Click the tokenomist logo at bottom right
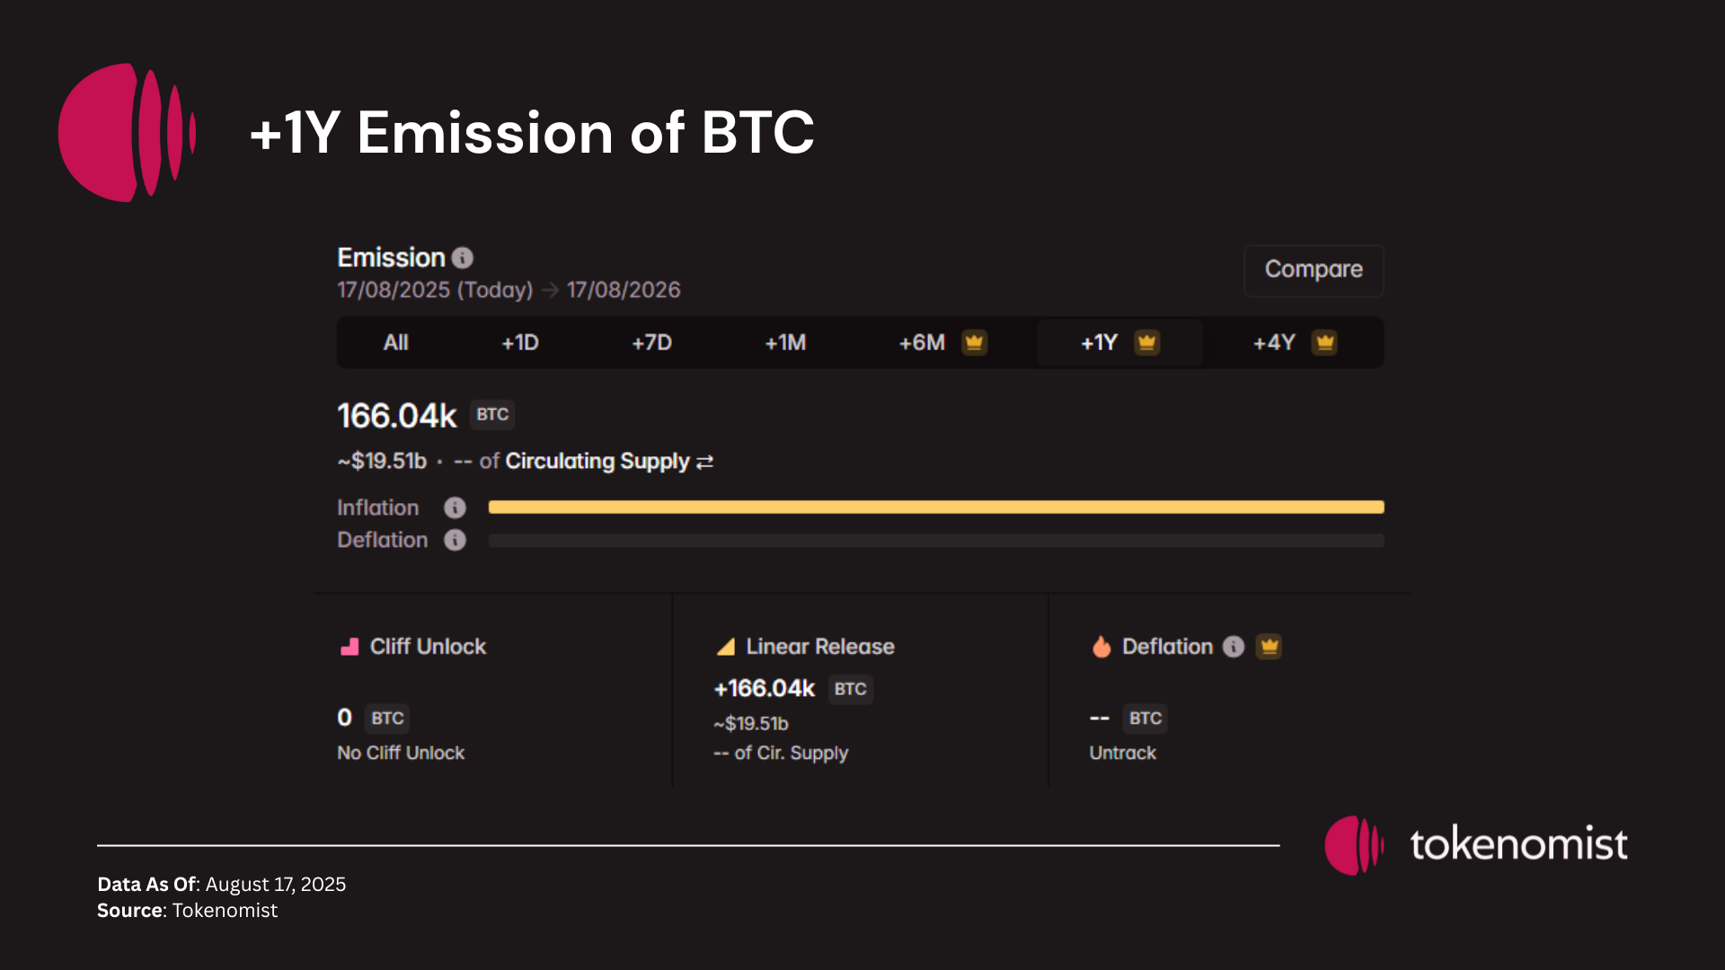The width and height of the screenshot is (1725, 970). [x=1476, y=845]
